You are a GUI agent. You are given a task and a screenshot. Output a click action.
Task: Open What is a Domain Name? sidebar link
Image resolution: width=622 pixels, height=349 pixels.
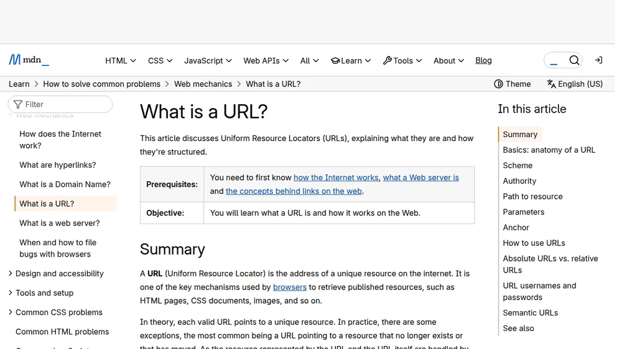pos(65,184)
